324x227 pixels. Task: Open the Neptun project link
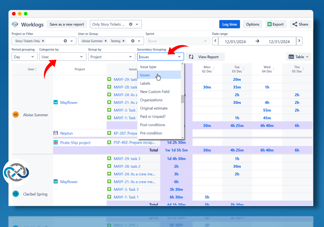pyautogui.click(x=66, y=133)
